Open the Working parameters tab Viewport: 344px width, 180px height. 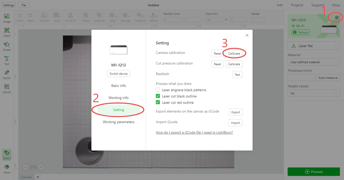(119, 122)
